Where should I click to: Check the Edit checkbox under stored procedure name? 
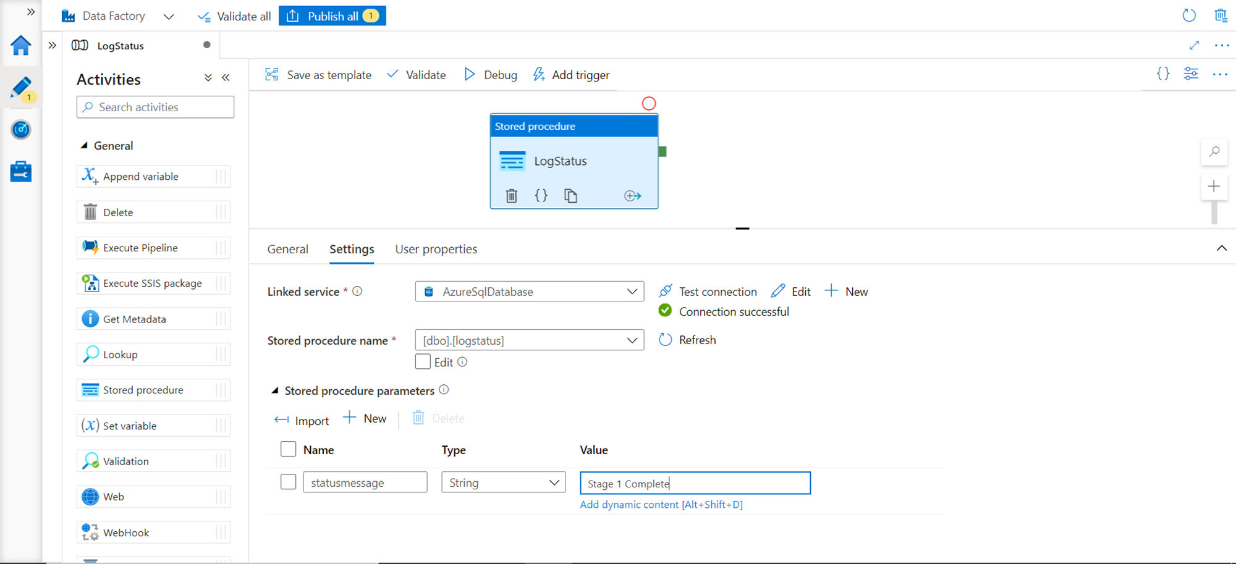[423, 362]
